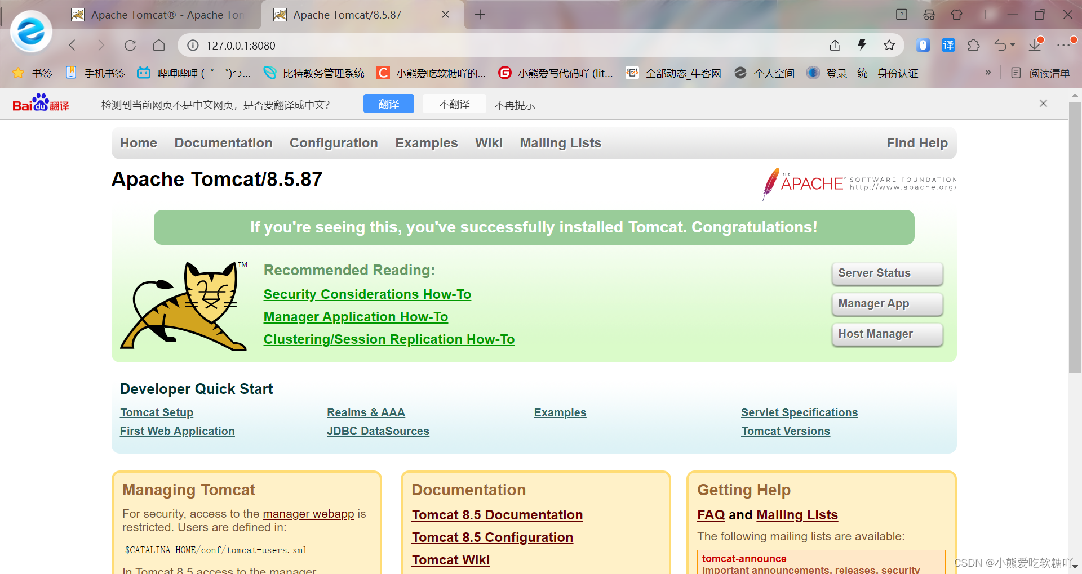Click the Tomcat cat mascot image
Viewport: 1082px width, 574px height.
(x=184, y=307)
